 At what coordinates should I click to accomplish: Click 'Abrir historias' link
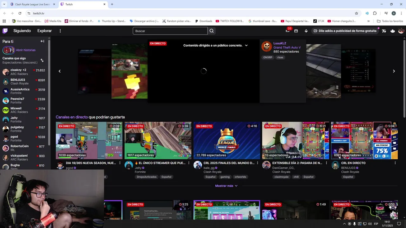(26, 50)
